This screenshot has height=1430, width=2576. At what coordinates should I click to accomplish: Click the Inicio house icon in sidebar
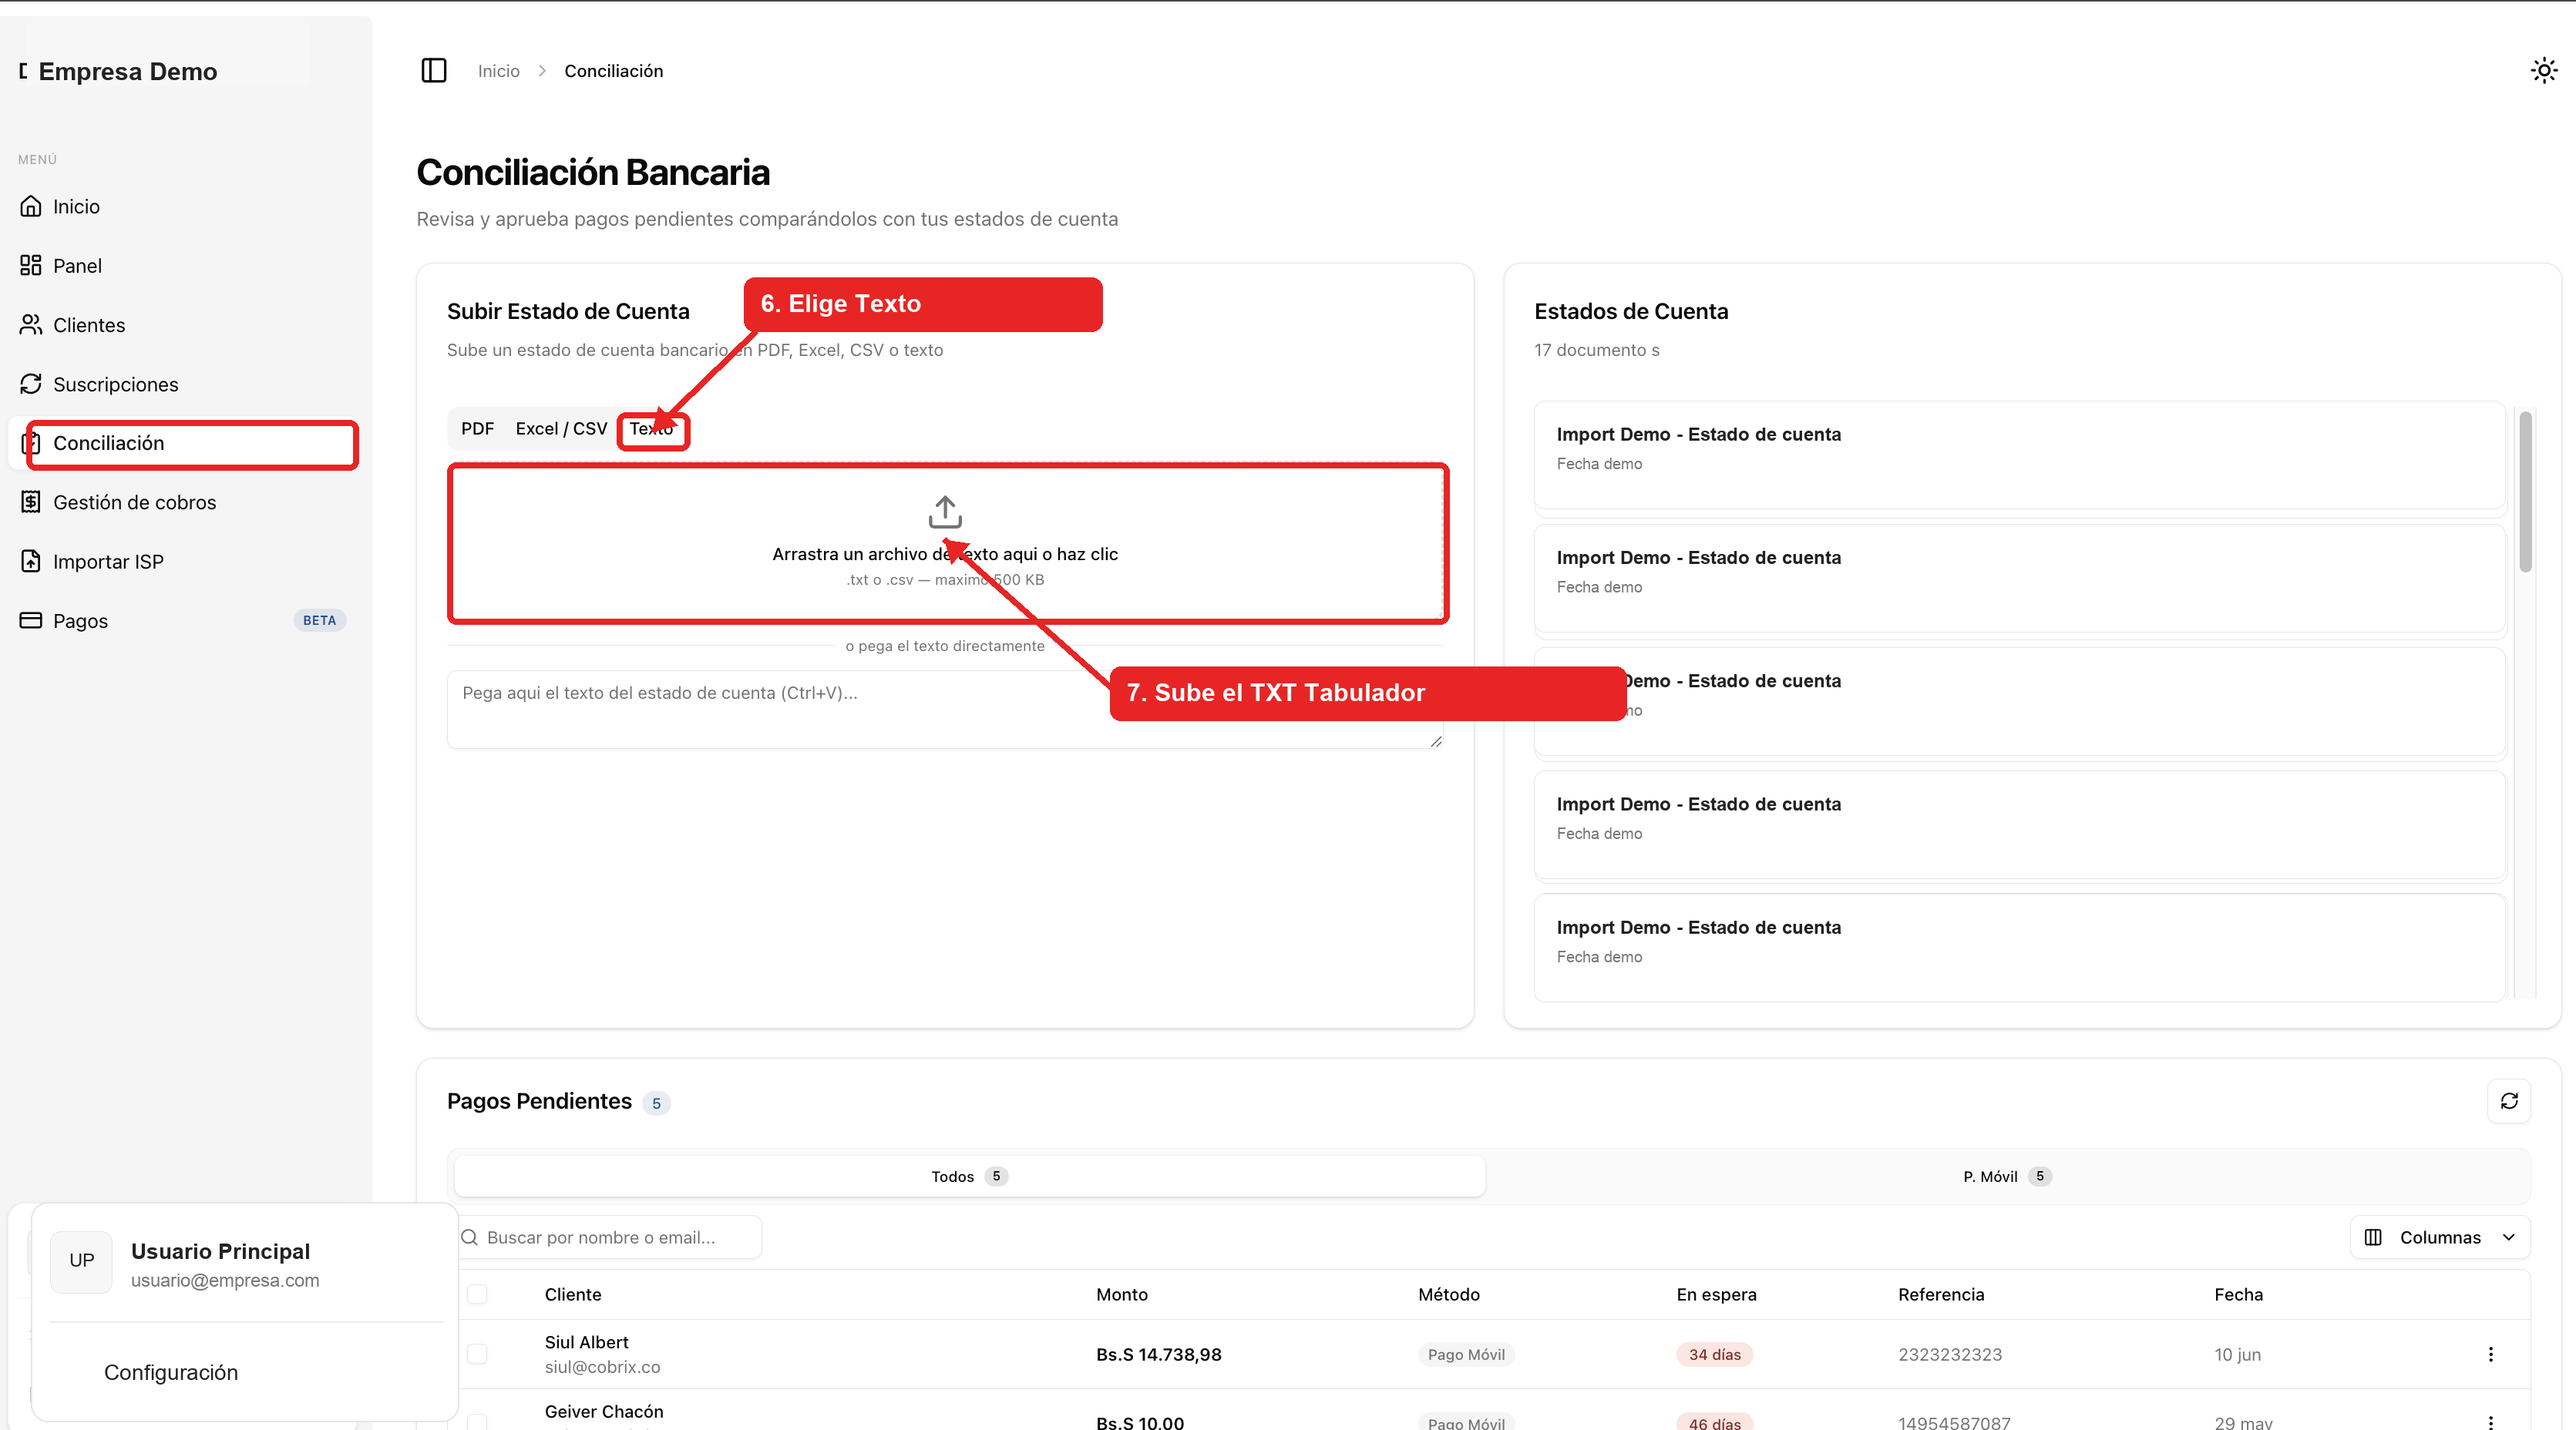(x=31, y=206)
